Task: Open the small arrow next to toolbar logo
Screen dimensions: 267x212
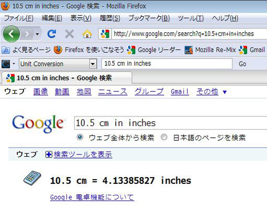Action: point(14,64)
